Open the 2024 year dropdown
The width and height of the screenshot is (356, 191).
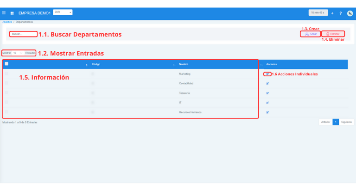click(63, 12)
